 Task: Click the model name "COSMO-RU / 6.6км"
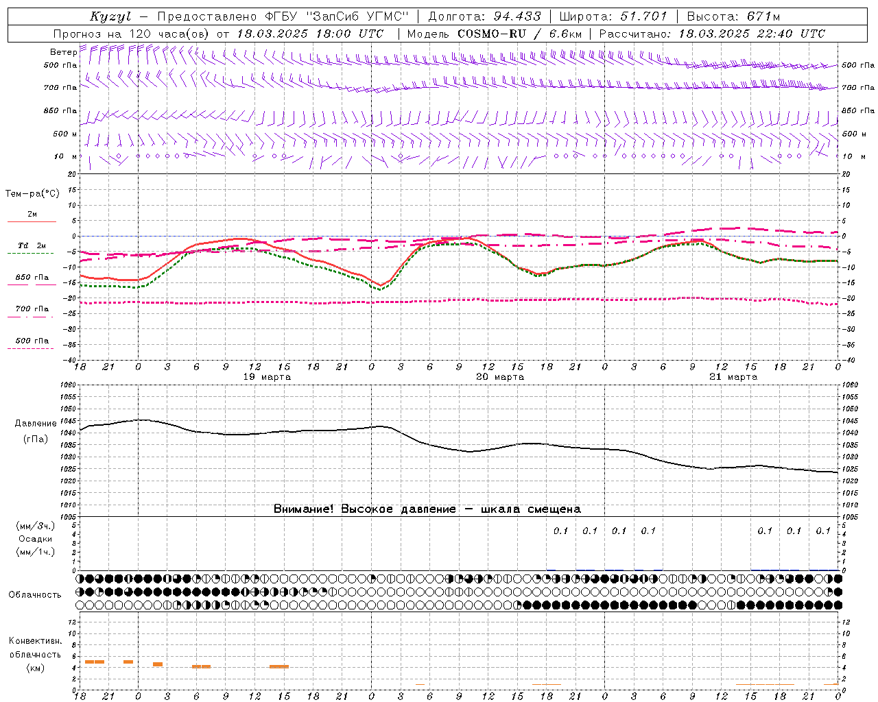520,34
